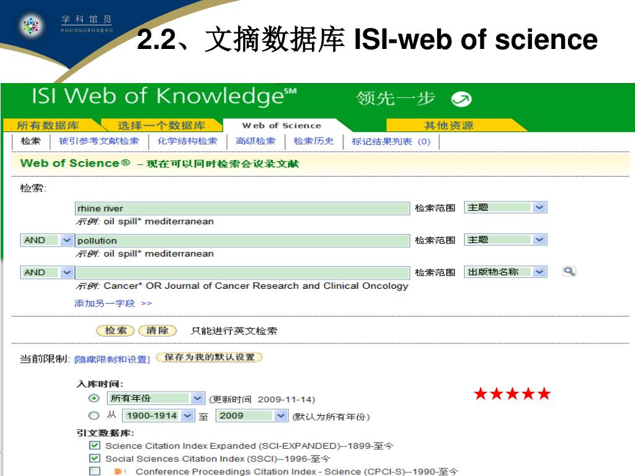Uncheck Social Sciences Citation Index checkbox
The image size is (635, 476).
[x=95, y=458]
